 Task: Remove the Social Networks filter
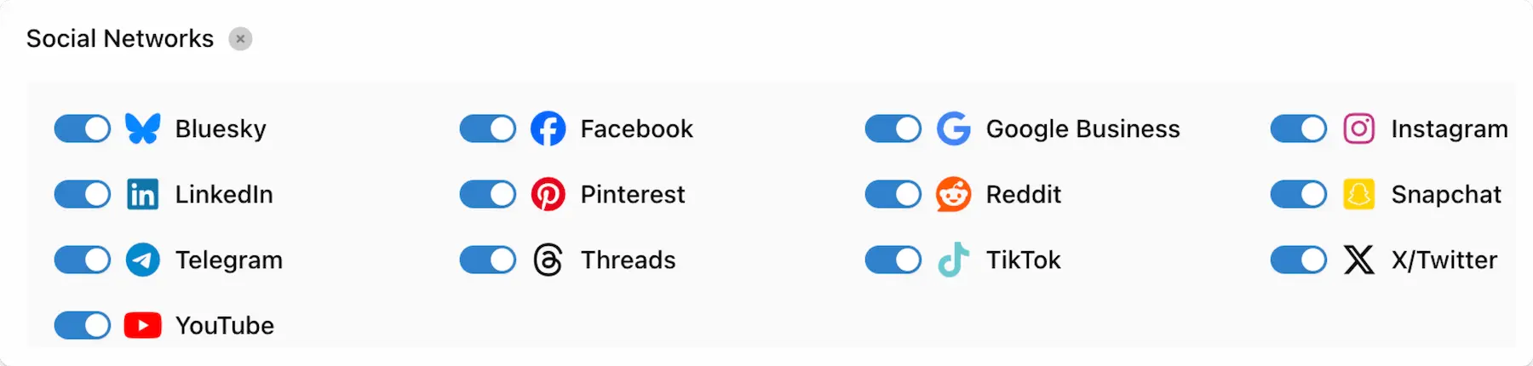(240, 39)
